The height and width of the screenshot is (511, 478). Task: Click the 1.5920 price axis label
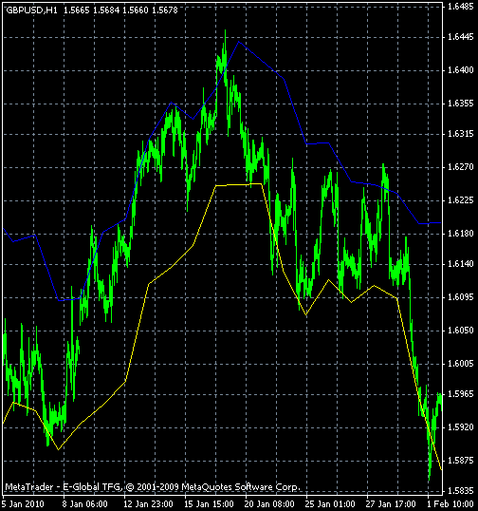point(460,426)
